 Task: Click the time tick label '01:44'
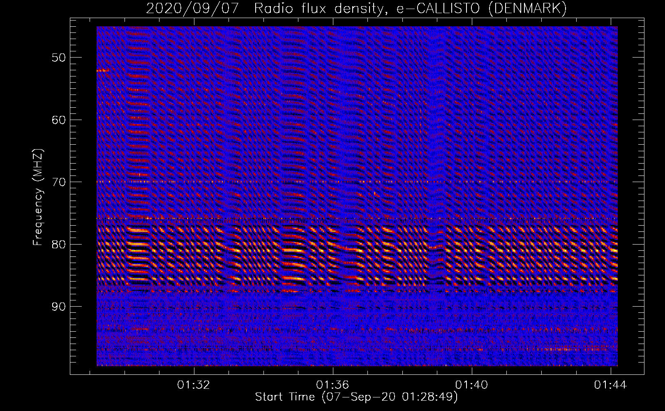pos(610,385)
